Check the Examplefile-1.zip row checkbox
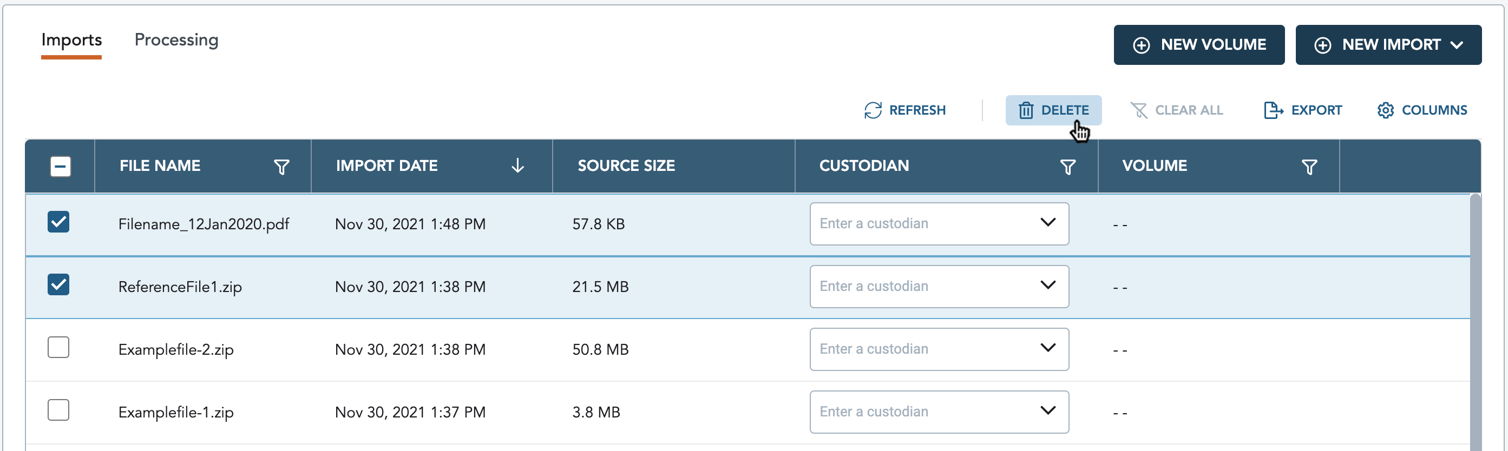The width and height of the screenshot is (1508, 451). [58, 409]
